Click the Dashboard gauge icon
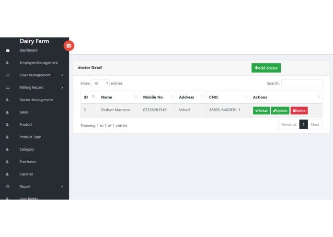The image size is (333, 237). coord(8,50)
